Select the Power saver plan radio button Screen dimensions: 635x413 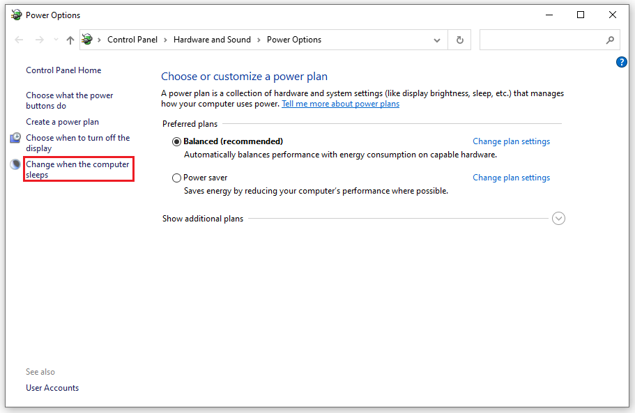coord(176,178)
